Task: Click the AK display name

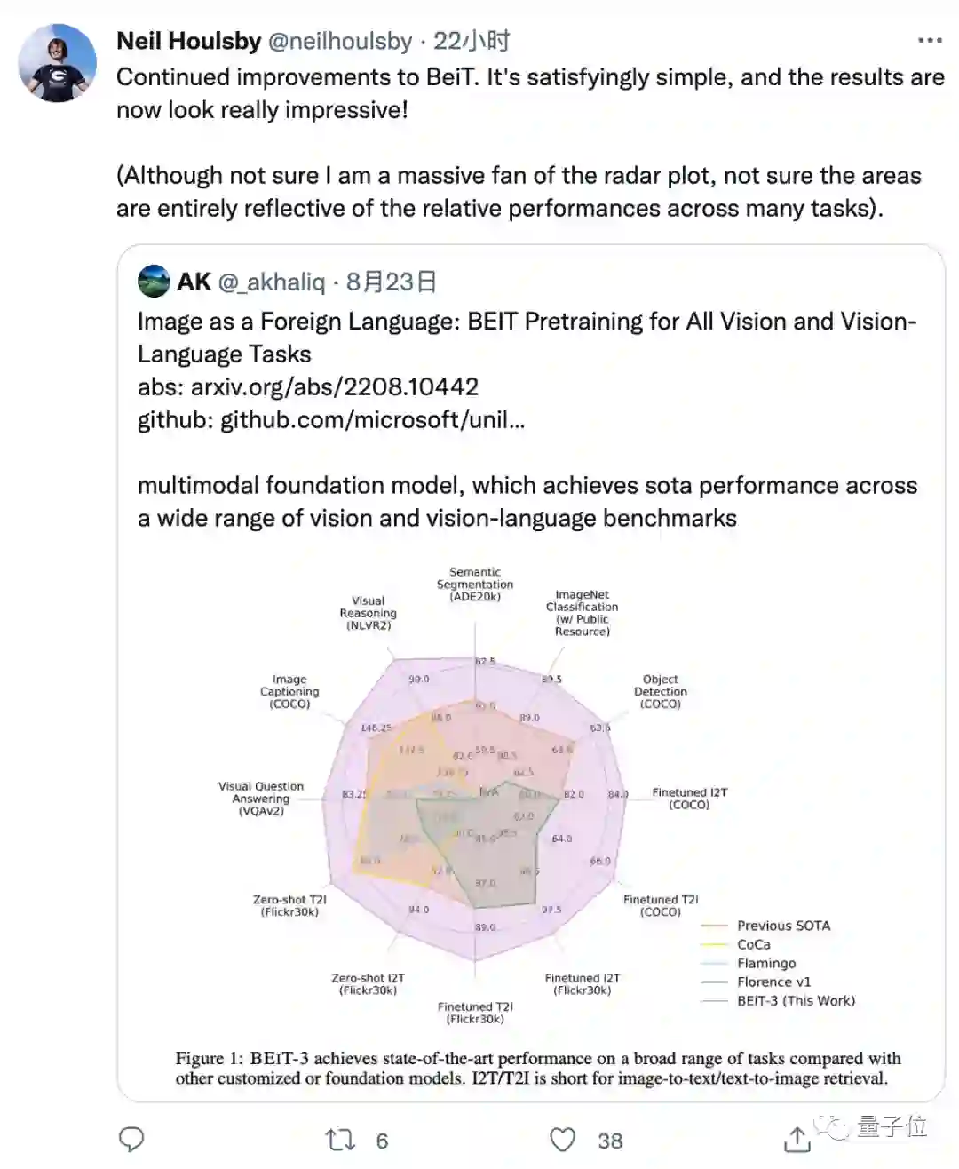Action: pos(194,282)
